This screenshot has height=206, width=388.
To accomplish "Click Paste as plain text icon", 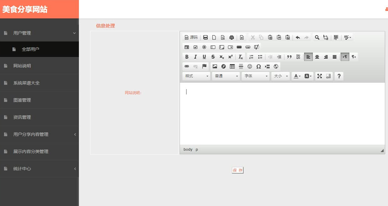I will pos(279,37).
